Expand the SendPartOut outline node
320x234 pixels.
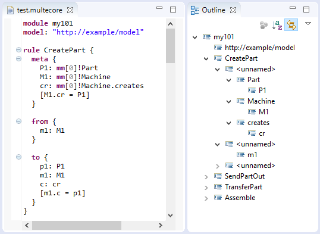[206, 177]
